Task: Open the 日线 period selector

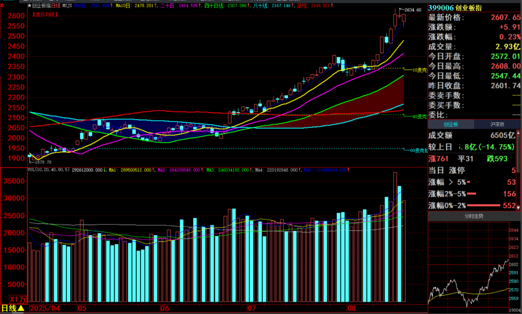Action: click(x=13, y=308)
